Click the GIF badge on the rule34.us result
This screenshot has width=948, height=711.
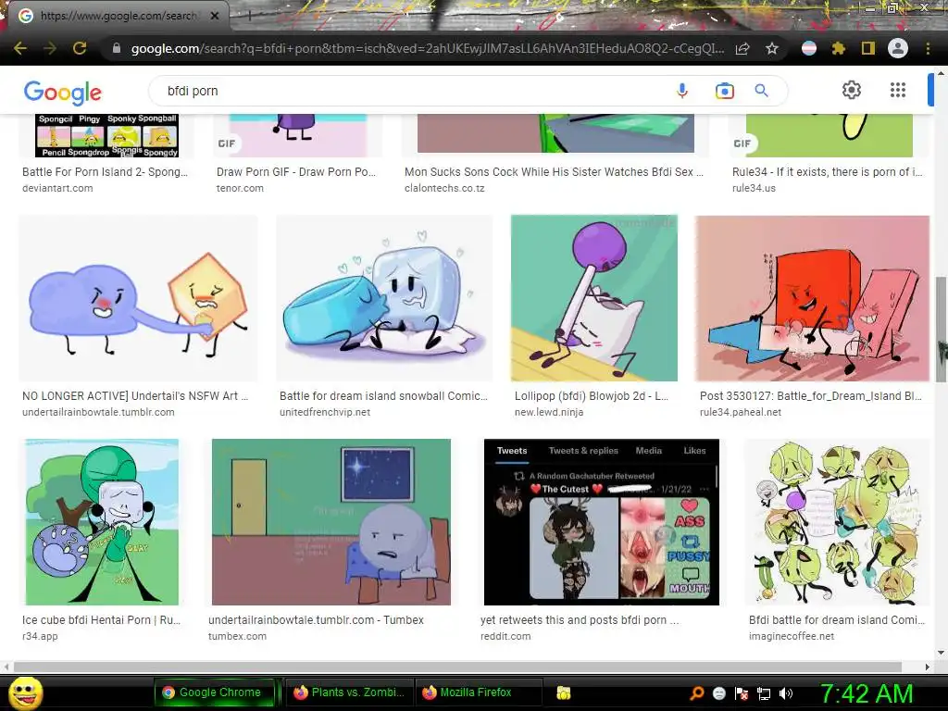click(742, 143)
